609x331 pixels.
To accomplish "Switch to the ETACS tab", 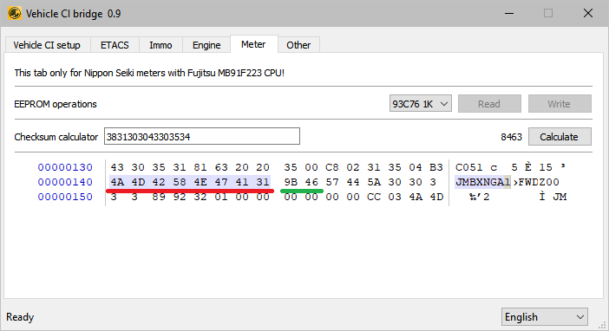I will point(115,45).
